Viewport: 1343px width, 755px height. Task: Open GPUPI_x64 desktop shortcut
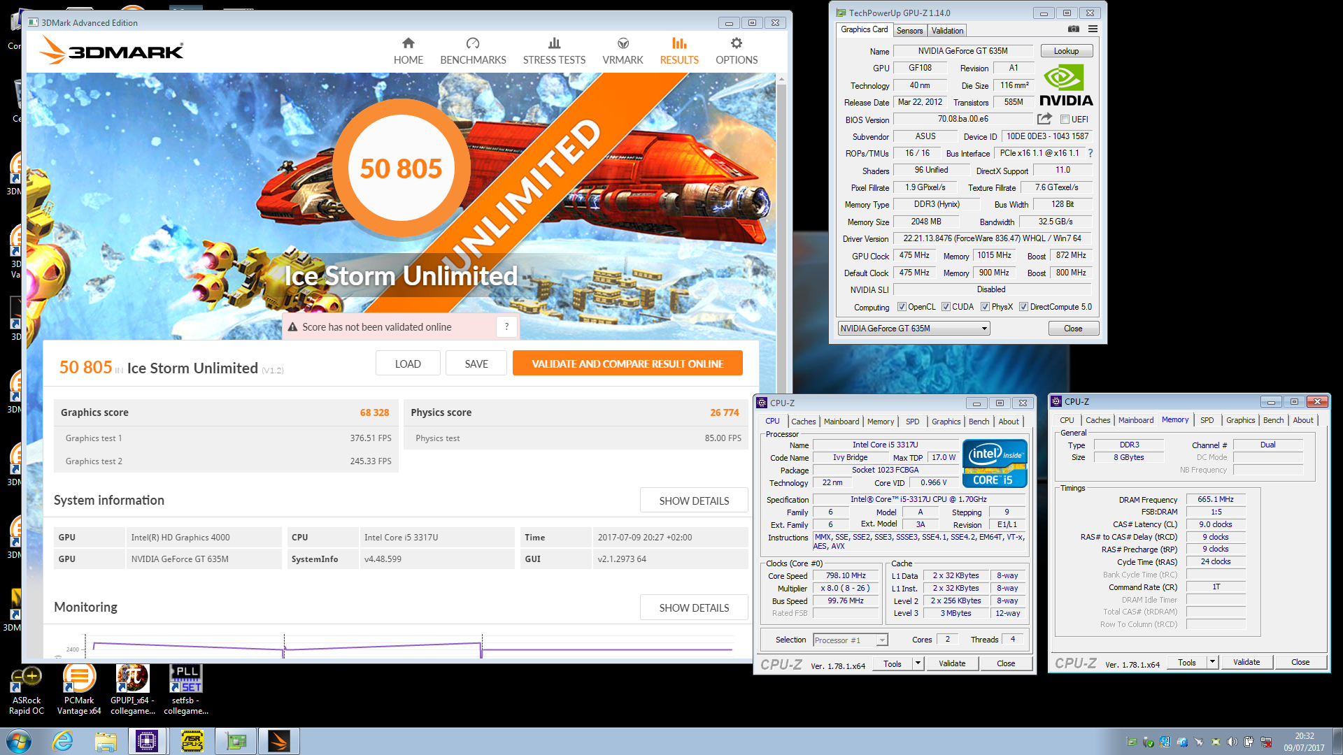[133, 691]
